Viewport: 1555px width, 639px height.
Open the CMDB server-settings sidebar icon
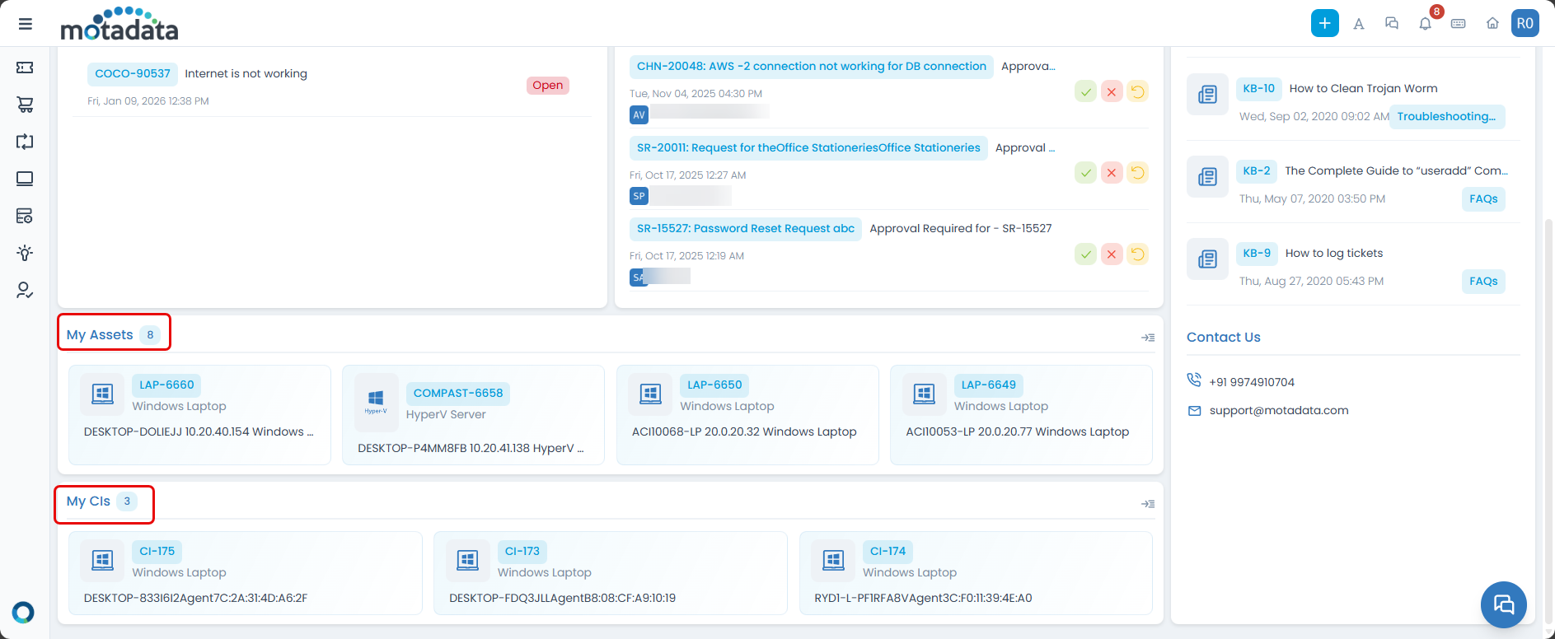[25, 216]
